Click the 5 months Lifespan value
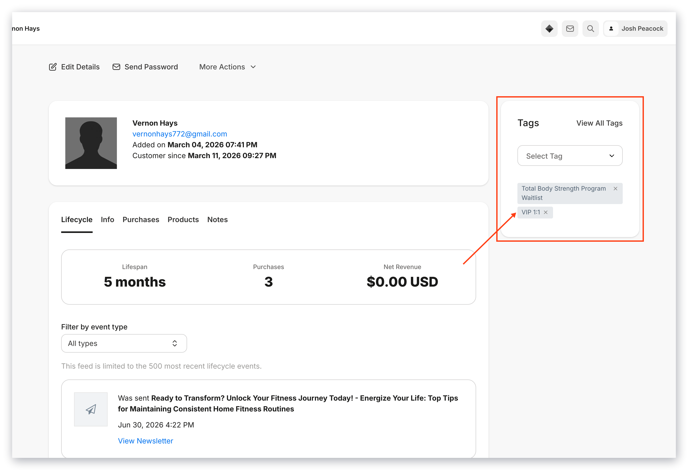The width and height of the screenshot is (688, 470). (x=135, y=282)
